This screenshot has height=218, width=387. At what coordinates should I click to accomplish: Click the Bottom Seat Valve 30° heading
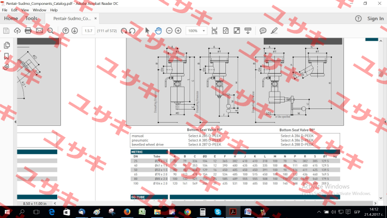(297, 130)
